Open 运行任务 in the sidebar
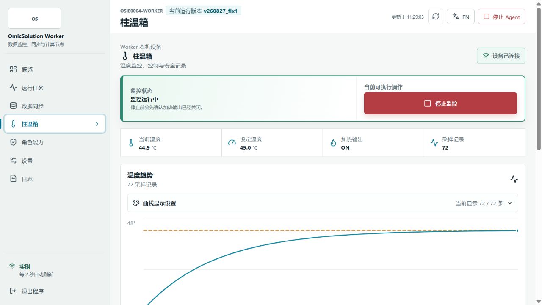This screenshot has height=305, width=542. [55, 88]
